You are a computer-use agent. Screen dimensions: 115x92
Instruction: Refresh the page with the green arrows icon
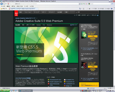tap(84, 4)
